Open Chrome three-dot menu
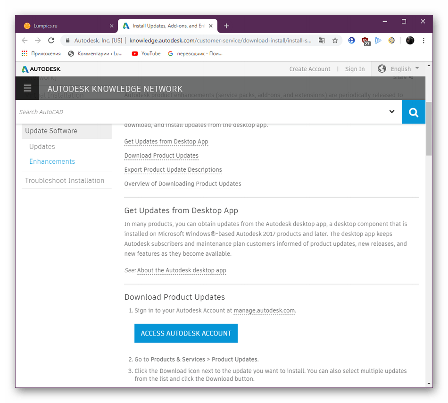 [x=423, y=41]
